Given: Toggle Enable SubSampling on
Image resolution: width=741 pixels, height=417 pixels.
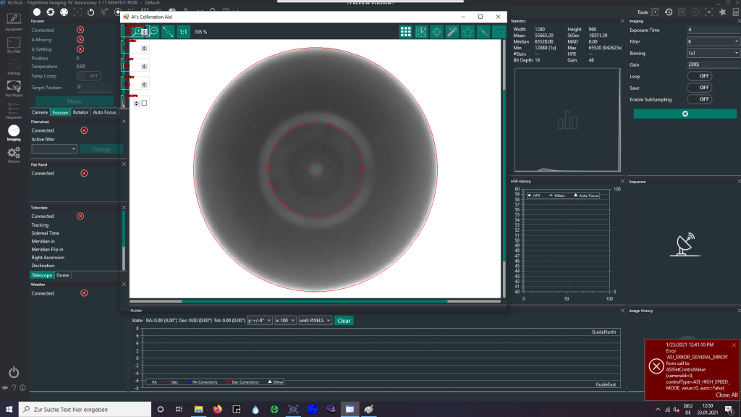Looking at the screenshot, I should (700, 99).
